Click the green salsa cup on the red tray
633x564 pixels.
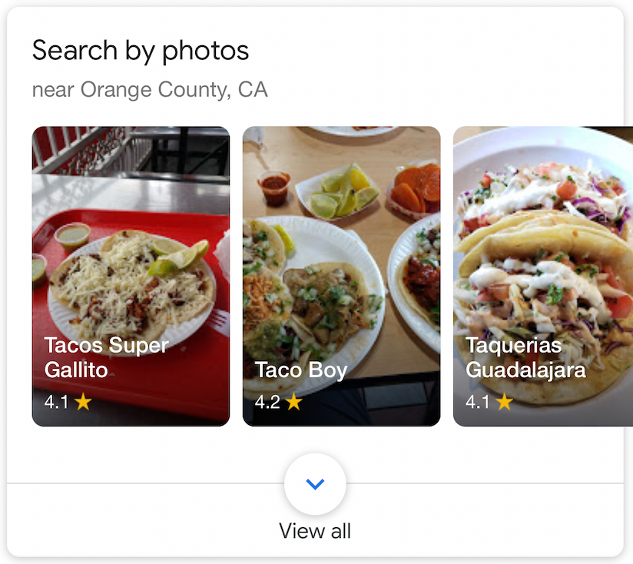[x=72, y=234]
